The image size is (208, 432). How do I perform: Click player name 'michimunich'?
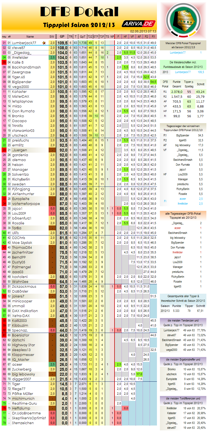(x=23, y=398)
